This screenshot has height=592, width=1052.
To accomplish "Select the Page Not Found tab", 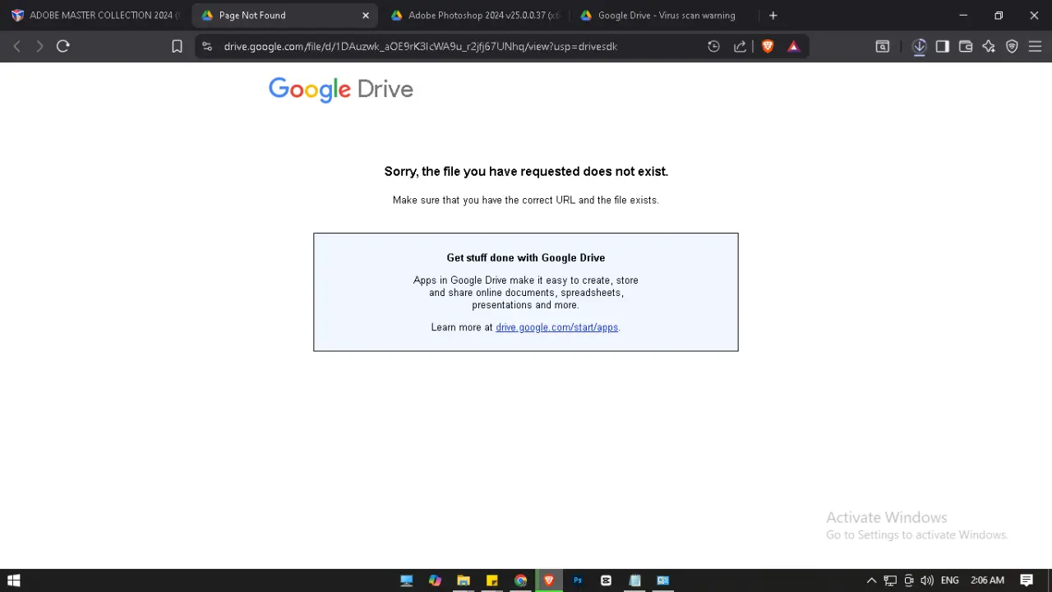I will (x=285, y=16).
